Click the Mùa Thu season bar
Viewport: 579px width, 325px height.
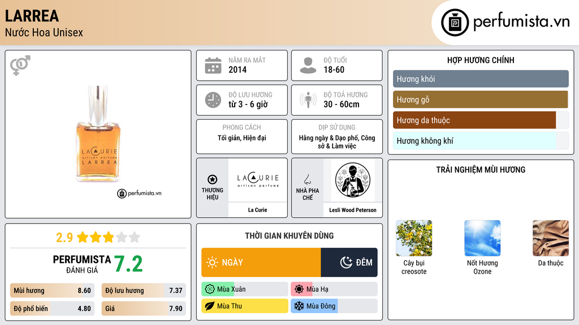[x=245, y=306]
